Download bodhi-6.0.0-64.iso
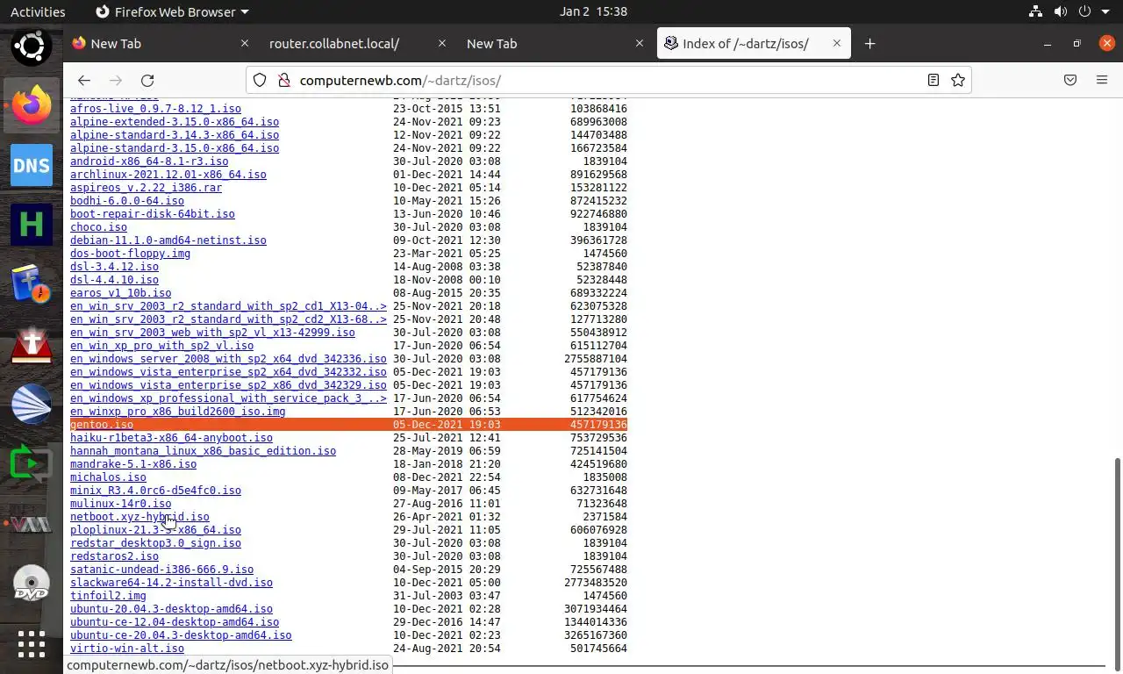 pos(127,201)
